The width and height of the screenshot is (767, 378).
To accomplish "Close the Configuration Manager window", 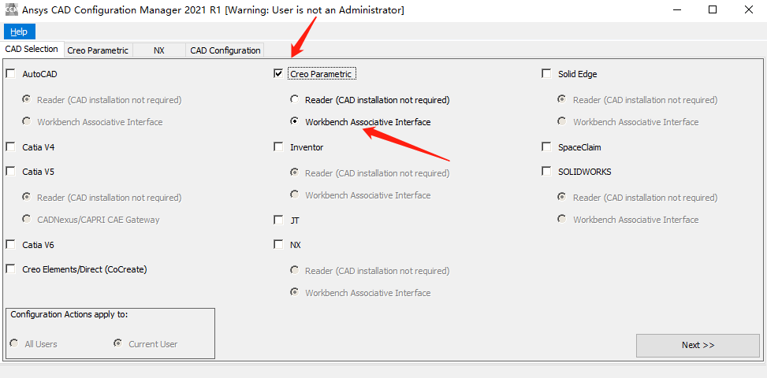I will point(748,9).
